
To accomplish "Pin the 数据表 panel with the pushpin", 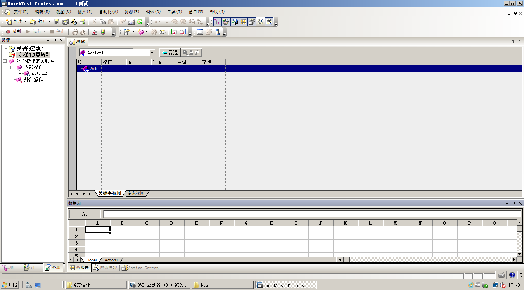I will tap(514, 204).
